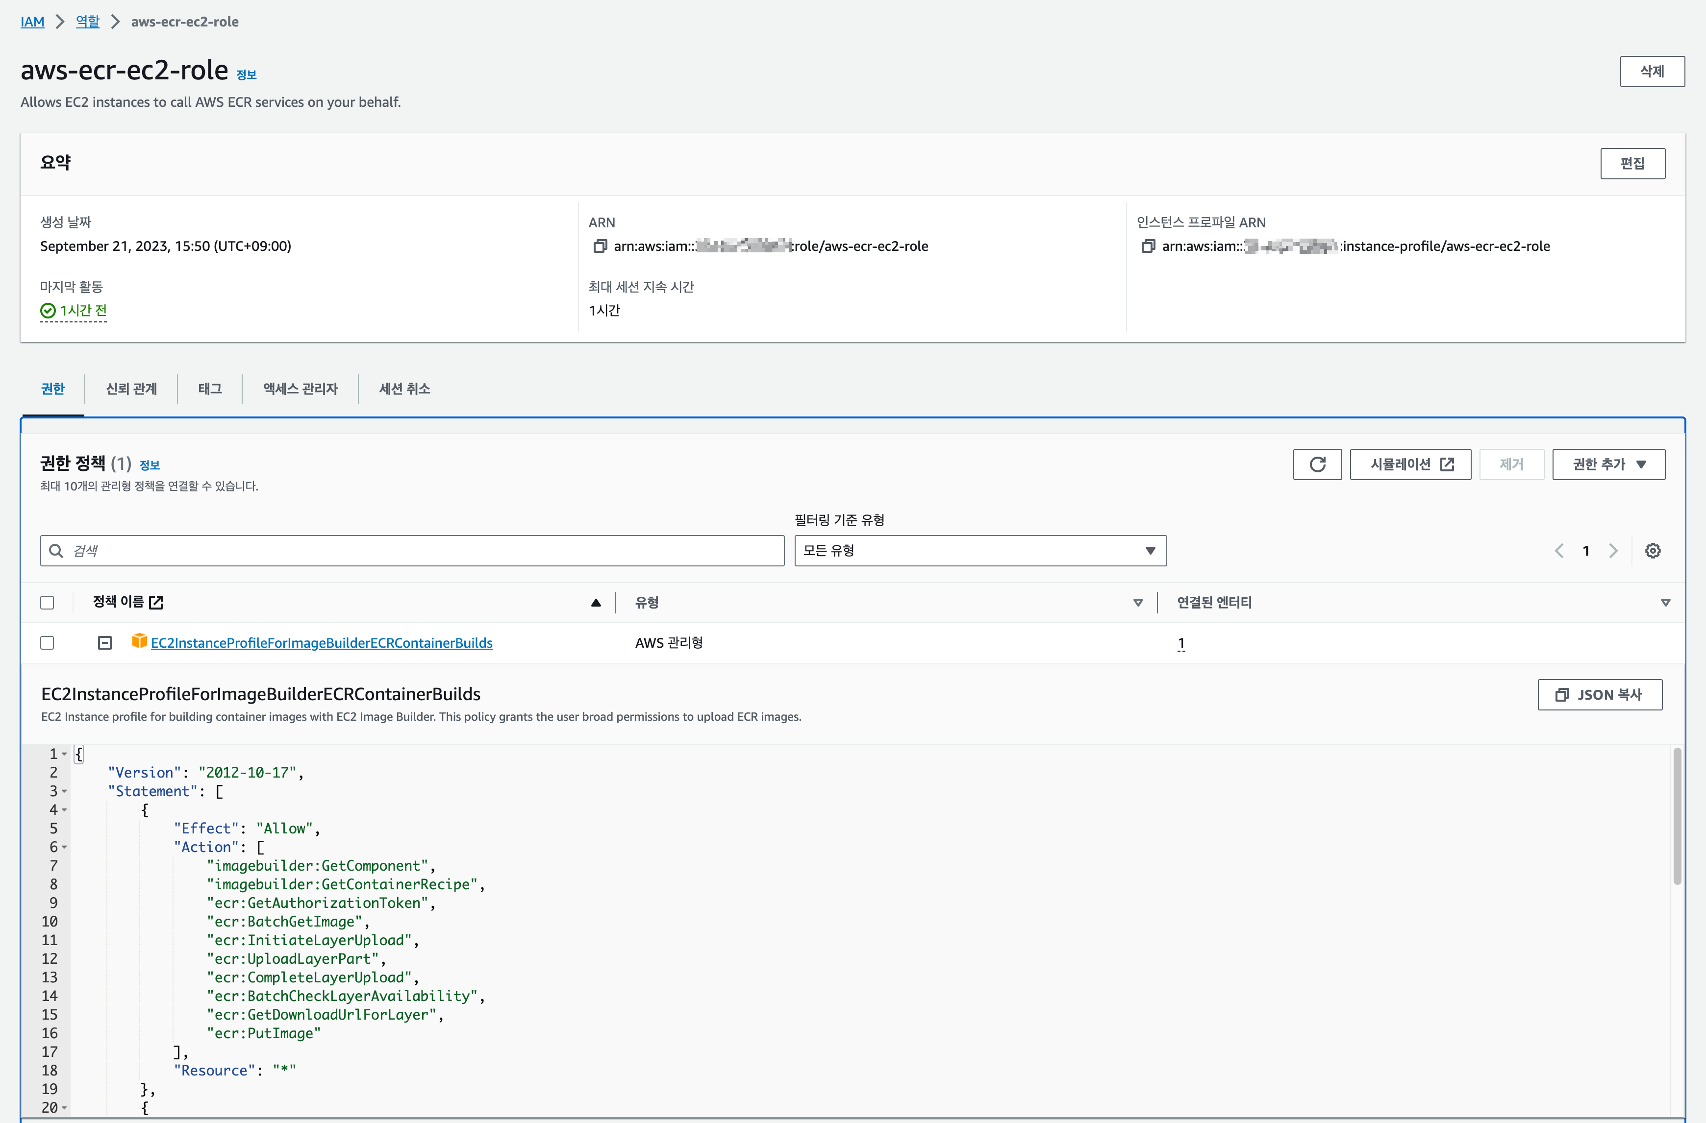Screen dimensions: 1706x1123
Task: Collapse the expanded policy row
Action: click(104, 643)
